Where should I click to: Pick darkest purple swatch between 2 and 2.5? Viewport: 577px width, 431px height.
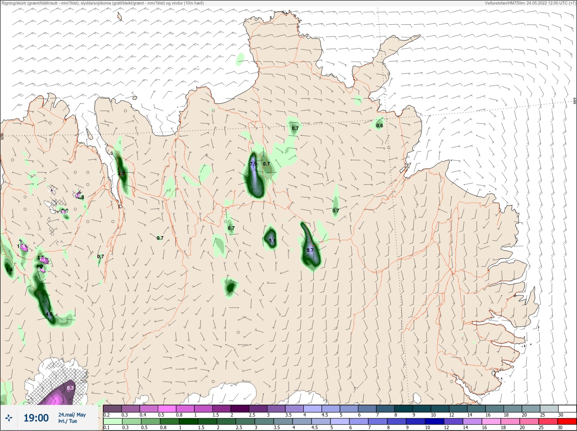pos(240,408)
